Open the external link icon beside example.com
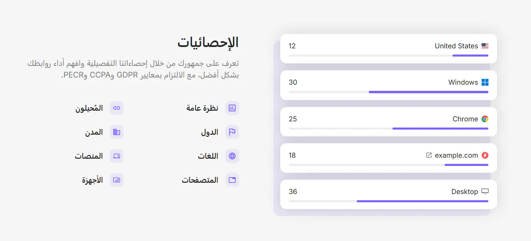 pos(429,155)
